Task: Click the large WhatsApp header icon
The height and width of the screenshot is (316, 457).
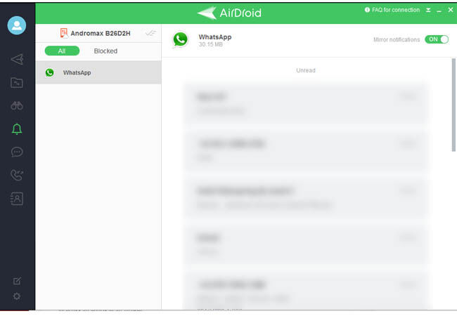Action: [x=181, y=39]
